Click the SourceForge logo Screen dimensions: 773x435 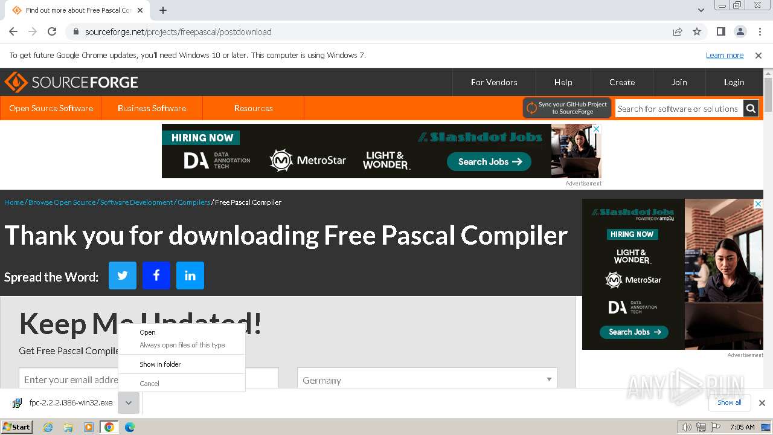tap(71, 82)
